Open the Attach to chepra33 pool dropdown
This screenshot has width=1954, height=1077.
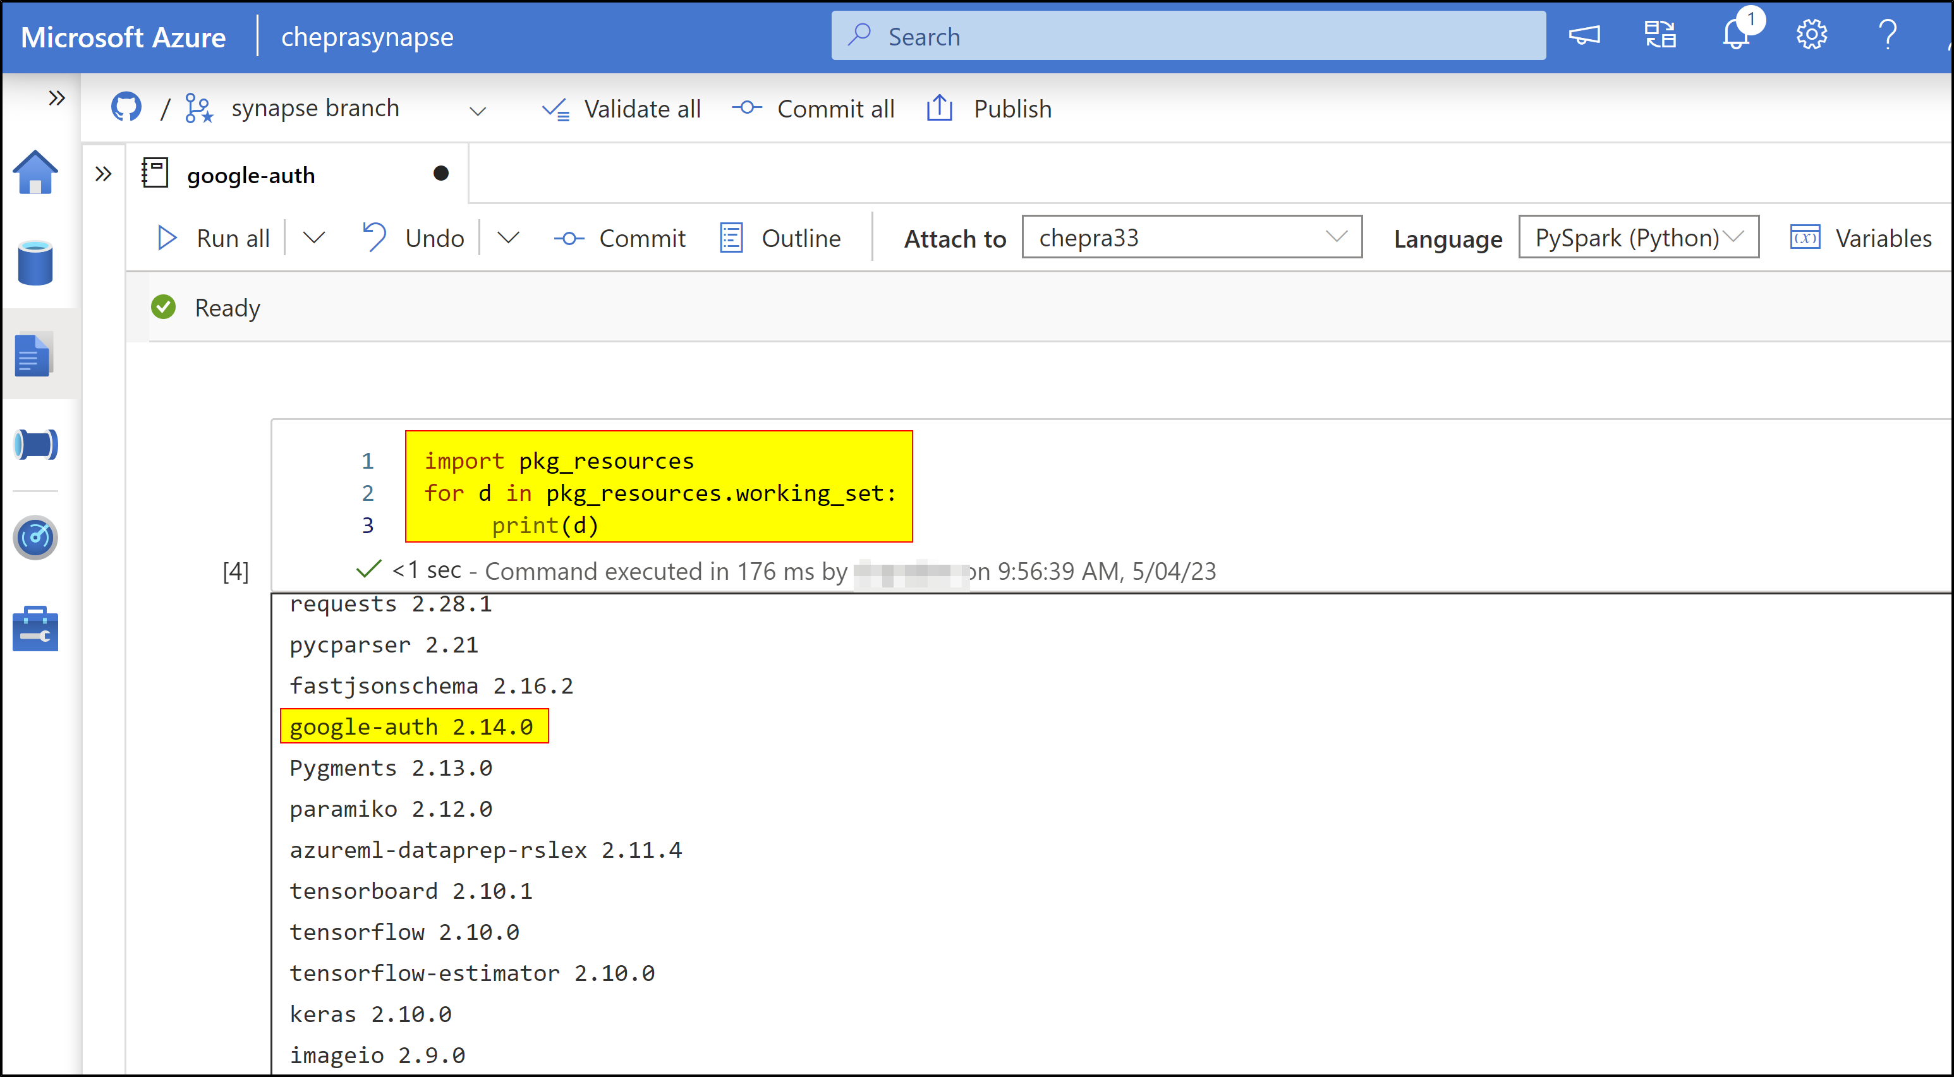click(1192, 238)
